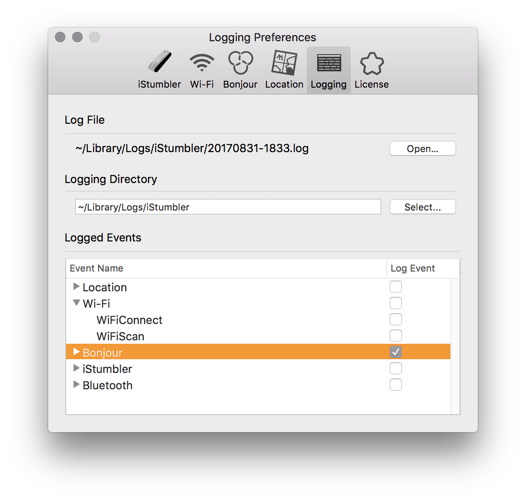Viewport: 526px width, 501px height.
Task: Enable logging for Location events
Action: click(x=396, y=287)
